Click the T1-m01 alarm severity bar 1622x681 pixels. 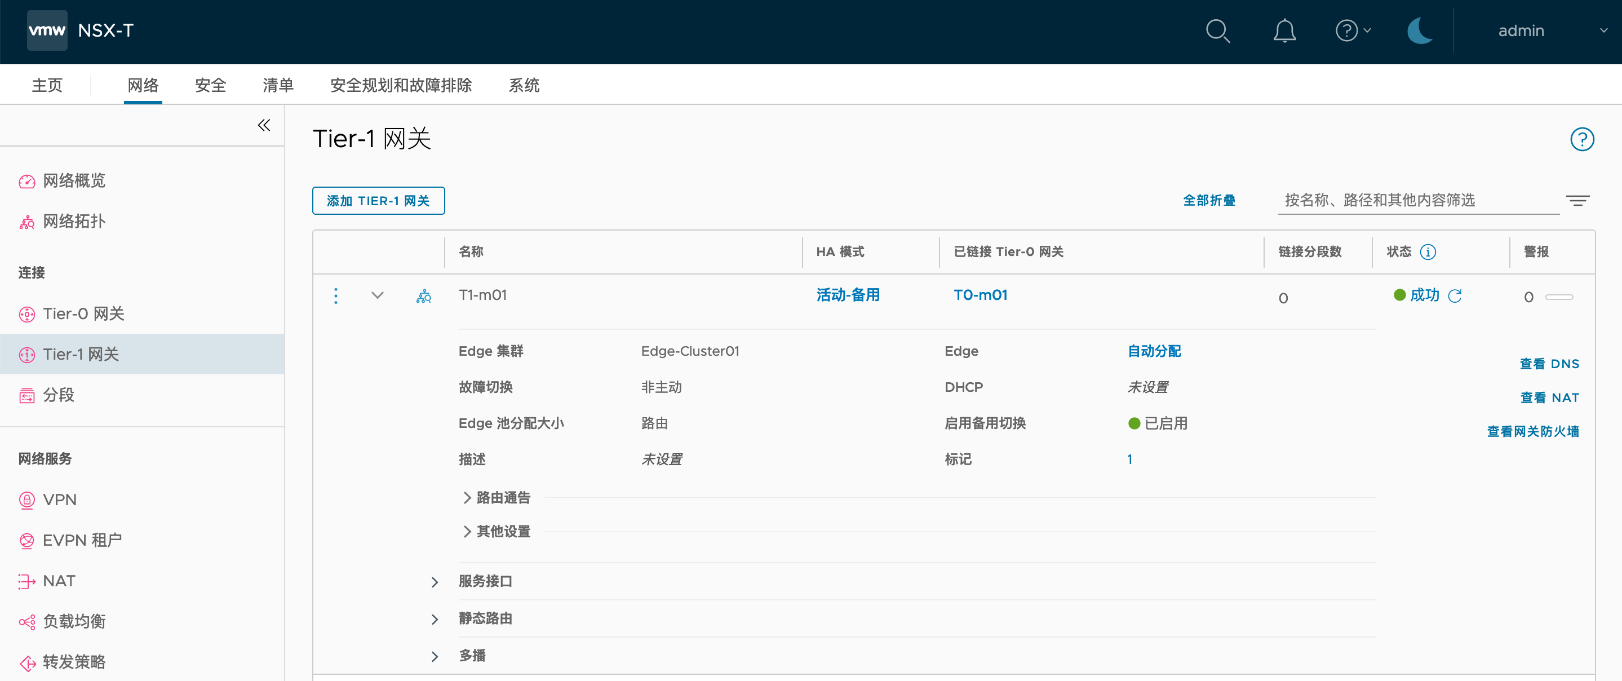pos(1559,297)
